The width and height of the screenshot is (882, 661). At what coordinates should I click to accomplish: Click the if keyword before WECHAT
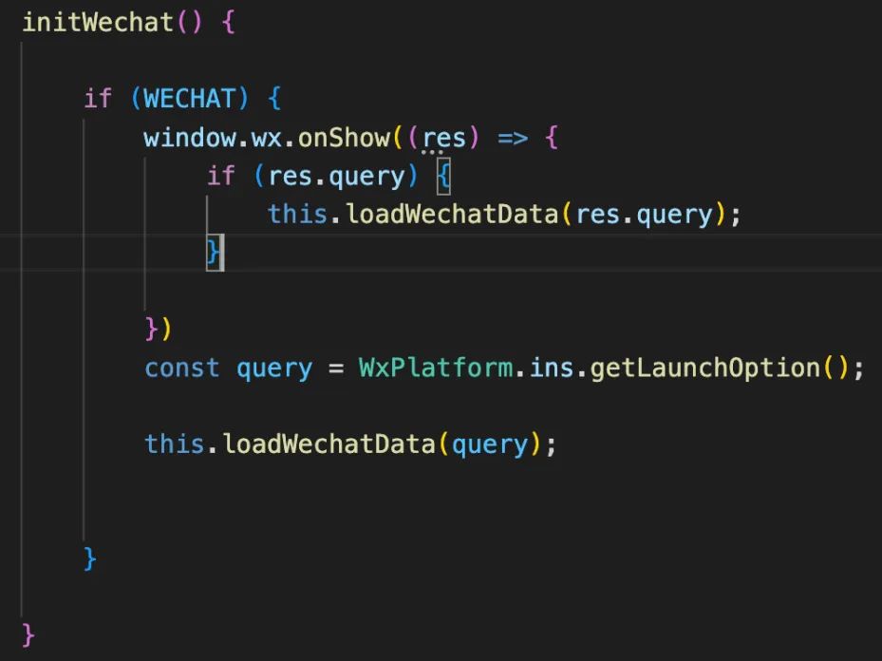pos(98,99)
